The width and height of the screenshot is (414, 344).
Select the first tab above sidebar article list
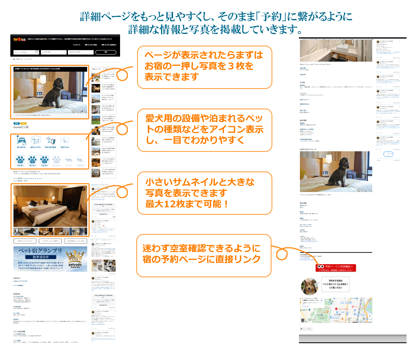pos(96,69)
